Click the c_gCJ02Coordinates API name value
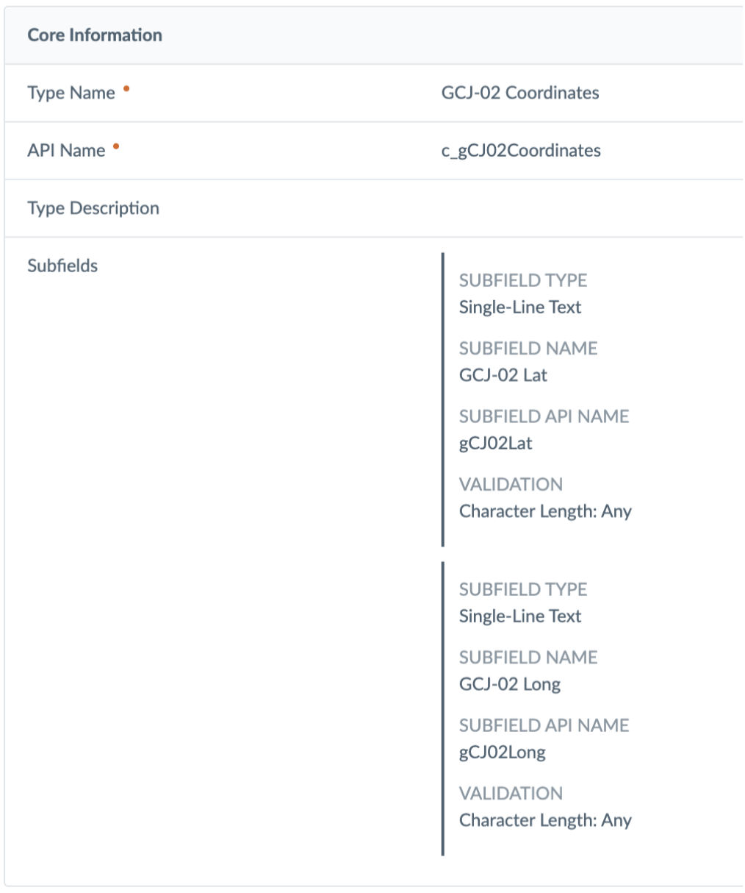Screen dimensions: 745x893 point(520,151)
